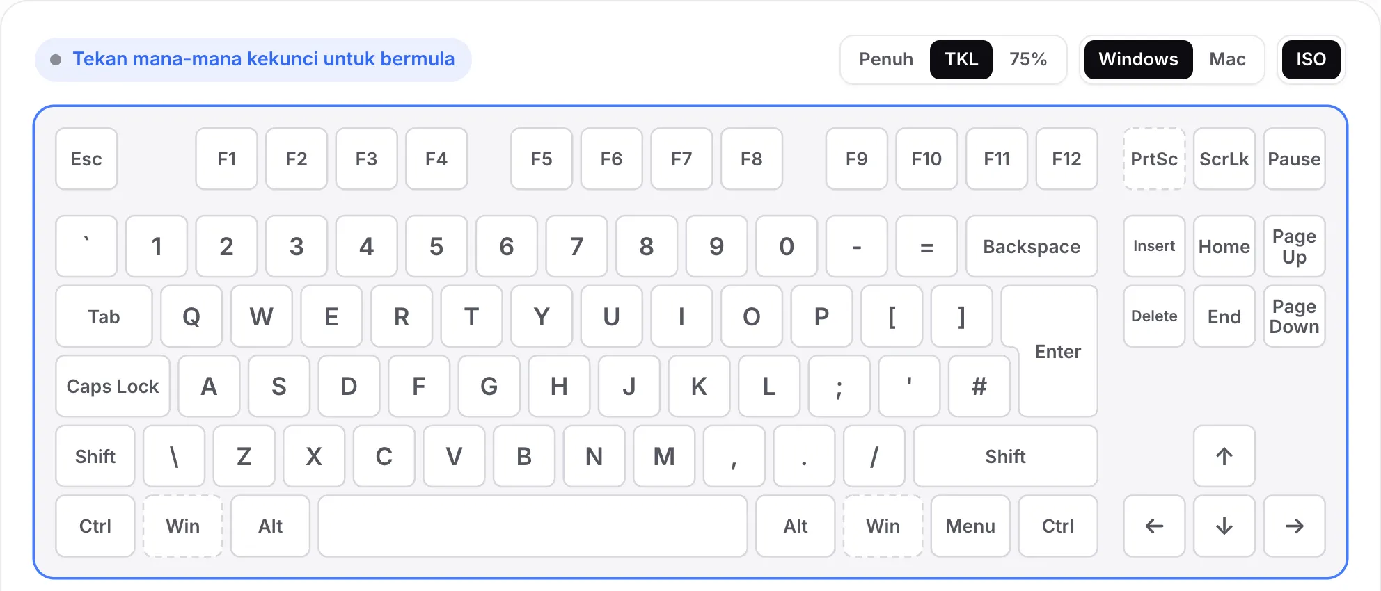1381x591 pixels.
Task: Click the Enter key
Action: [1057, 351]
